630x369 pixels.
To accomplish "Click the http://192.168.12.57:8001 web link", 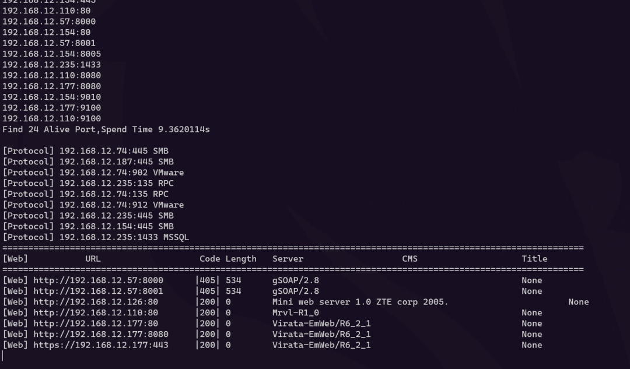I will 98,291.
